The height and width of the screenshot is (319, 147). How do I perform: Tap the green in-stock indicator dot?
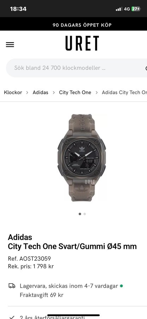point(121,286)
